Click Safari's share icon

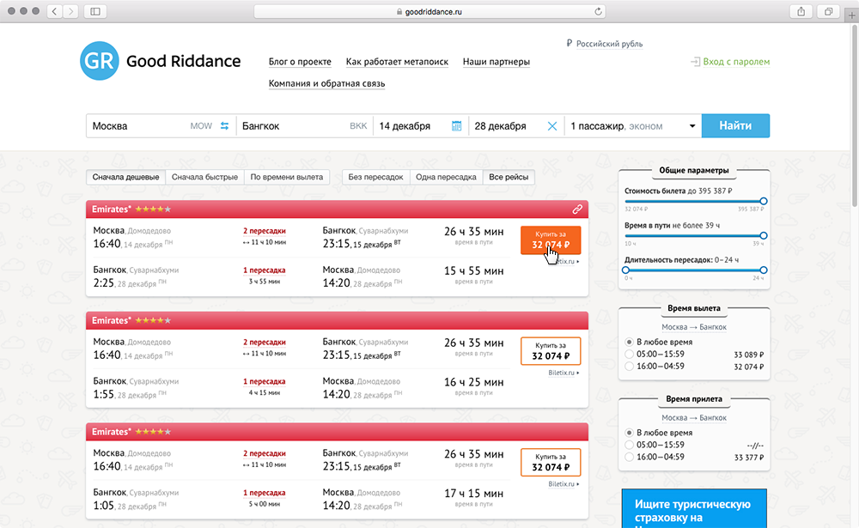(x=801, y=11)
